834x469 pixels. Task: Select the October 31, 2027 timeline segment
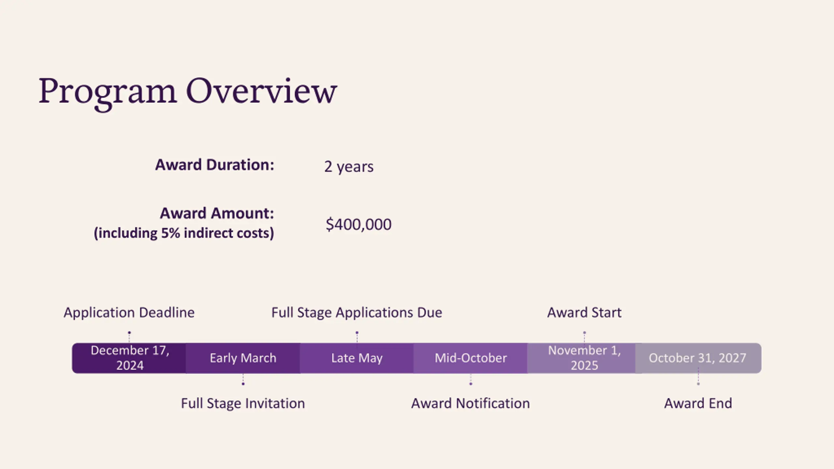point(697,358)
